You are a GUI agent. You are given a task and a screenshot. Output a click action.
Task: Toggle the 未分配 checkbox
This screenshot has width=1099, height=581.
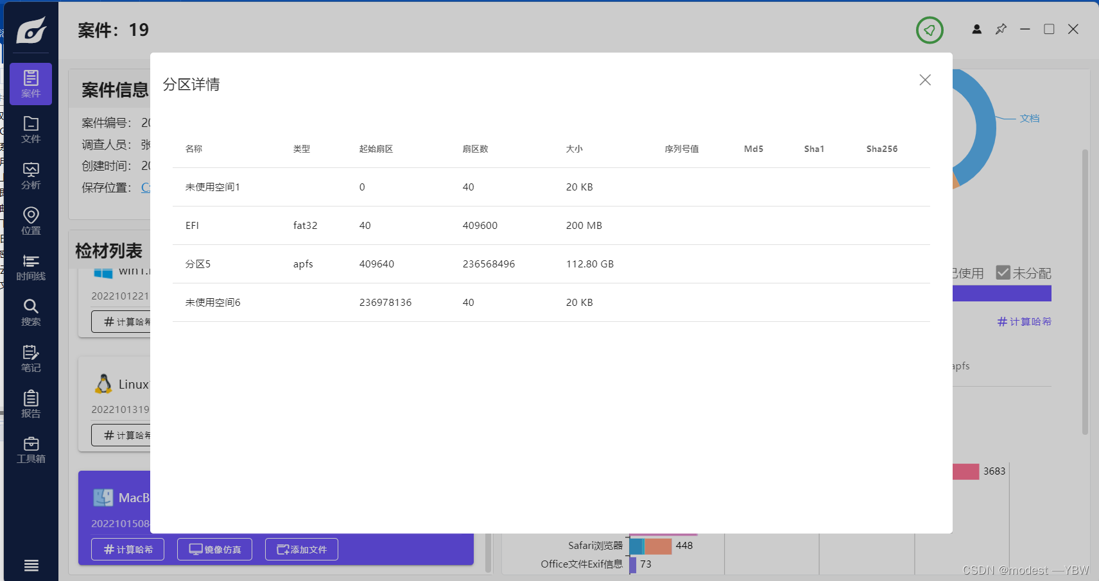pyautogui.click(x=1003, y=273)
